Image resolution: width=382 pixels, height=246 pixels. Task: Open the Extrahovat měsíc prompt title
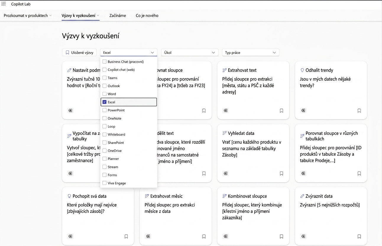tap(166, 196)
